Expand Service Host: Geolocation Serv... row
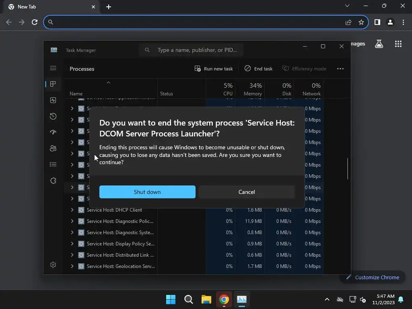This screenshot has width=412, height=309. pyautogui.click(x=72, y=266)
